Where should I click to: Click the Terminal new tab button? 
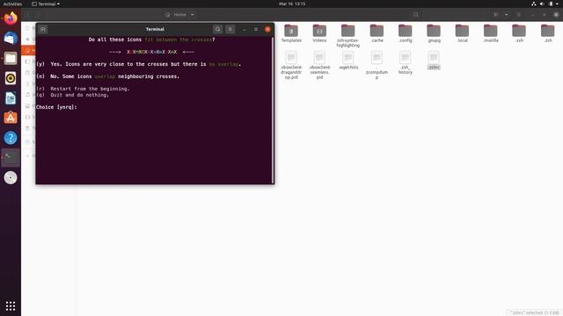pyautogui.click(x=43, y=29)
